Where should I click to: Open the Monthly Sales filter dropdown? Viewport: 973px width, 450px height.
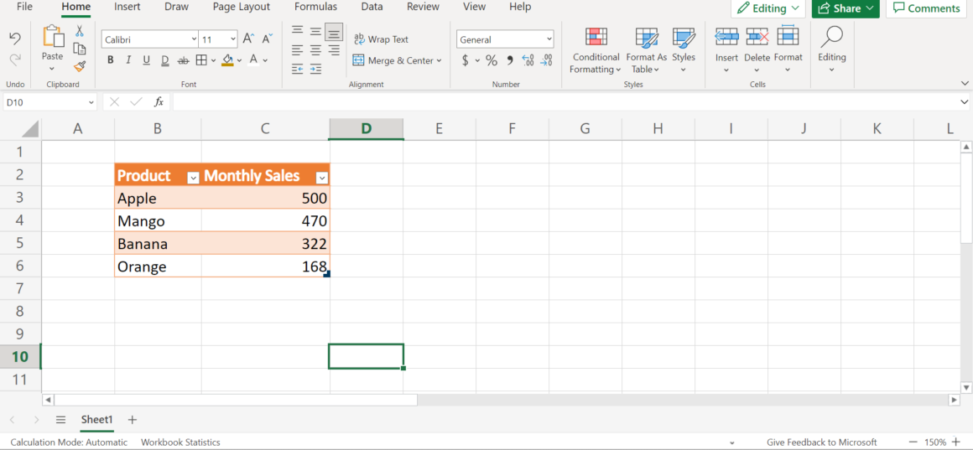321,178
